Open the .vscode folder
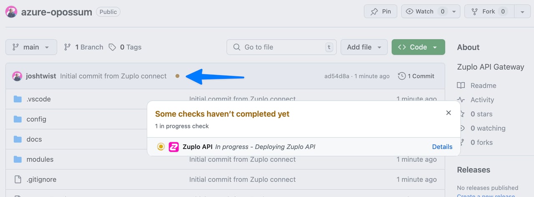This screenshot has width=534, height=197. pos(38,99)
